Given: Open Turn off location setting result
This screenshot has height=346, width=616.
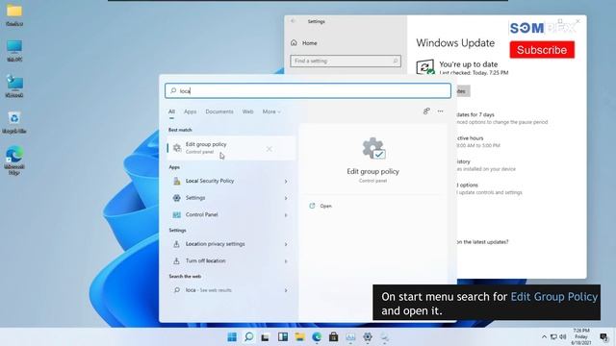Looking at the screenshot, I should [205, 260].
